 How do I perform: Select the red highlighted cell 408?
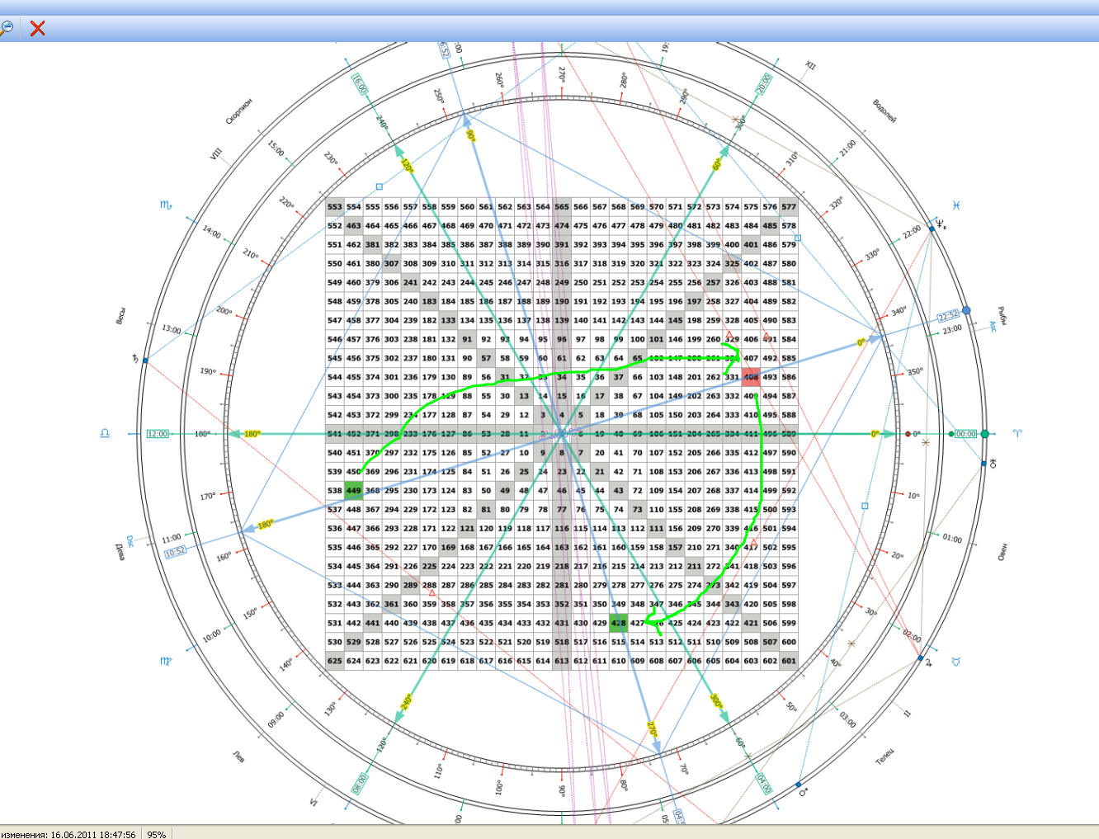(750, 377)
